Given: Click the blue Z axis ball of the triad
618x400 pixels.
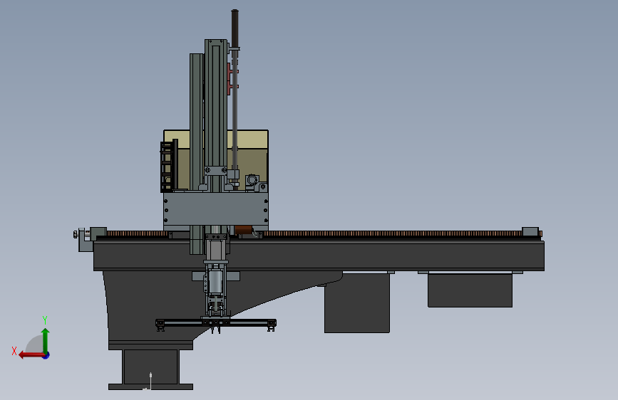Looking at the screenshot, I should pos(46,355).
